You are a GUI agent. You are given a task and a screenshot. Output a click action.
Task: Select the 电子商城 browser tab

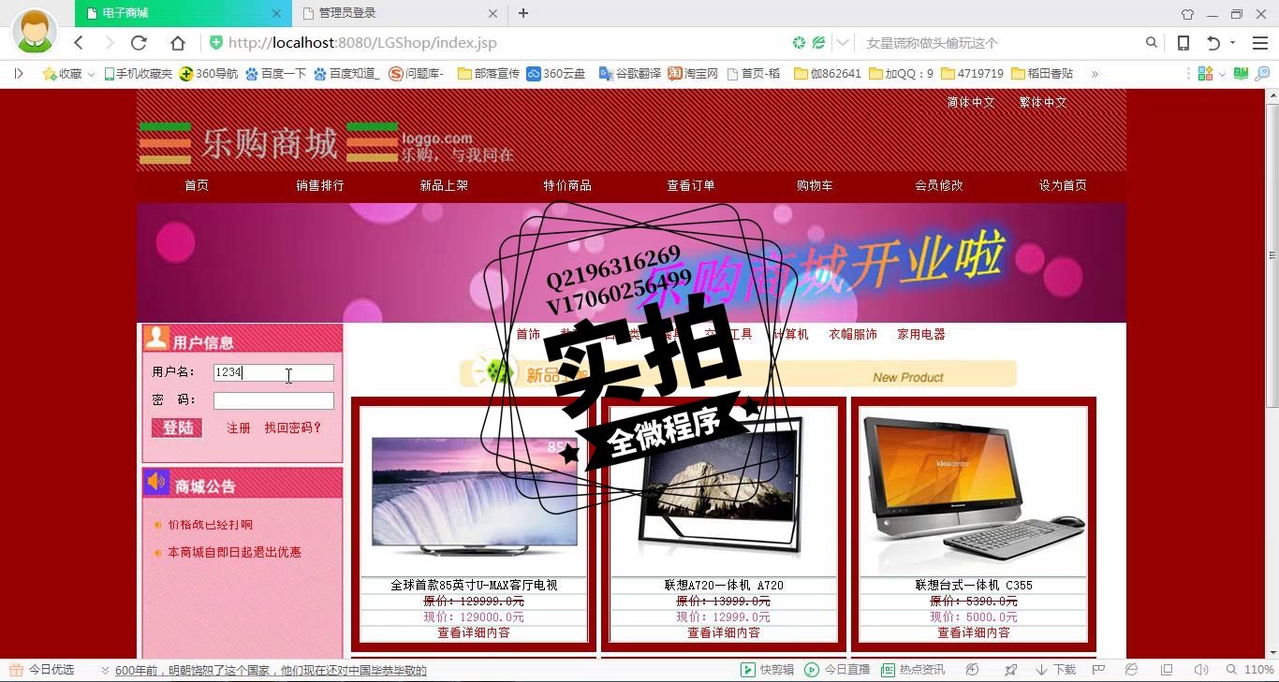pyautogui.click(x=184, y=13)
